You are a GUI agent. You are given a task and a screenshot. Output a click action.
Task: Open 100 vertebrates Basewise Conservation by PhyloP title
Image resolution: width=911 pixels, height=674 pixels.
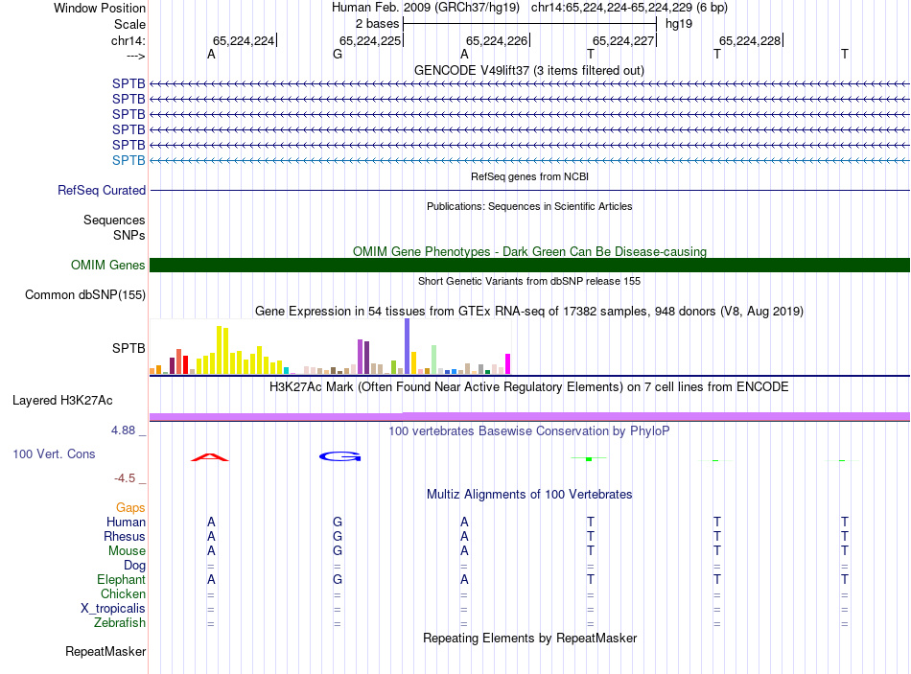528,431
